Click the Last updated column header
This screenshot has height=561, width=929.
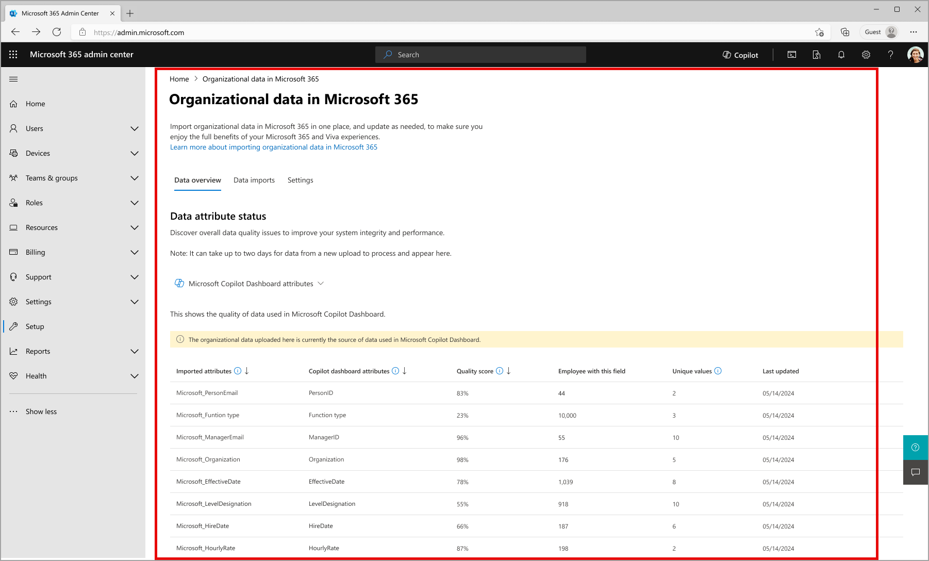tap(781, 371)
